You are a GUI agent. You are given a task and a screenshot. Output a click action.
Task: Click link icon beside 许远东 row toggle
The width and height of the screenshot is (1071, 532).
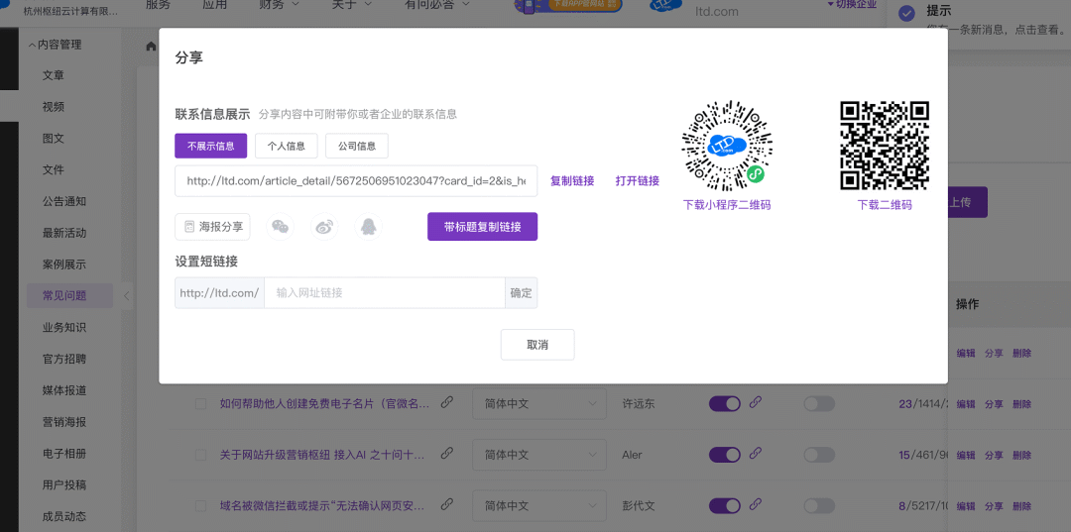point(756,402)
